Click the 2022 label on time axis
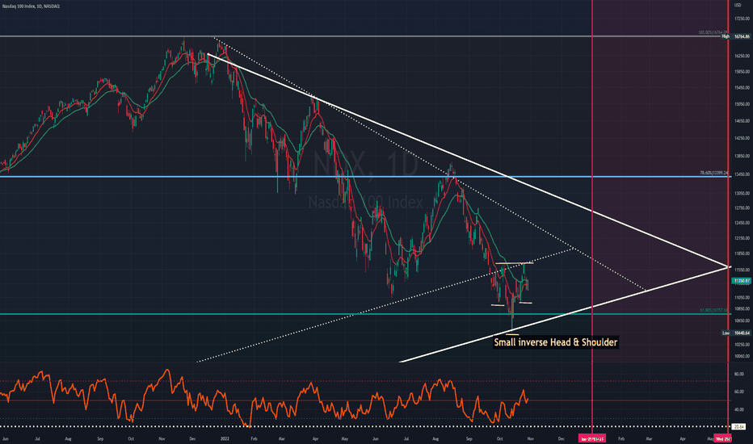 tap(225, 438)
